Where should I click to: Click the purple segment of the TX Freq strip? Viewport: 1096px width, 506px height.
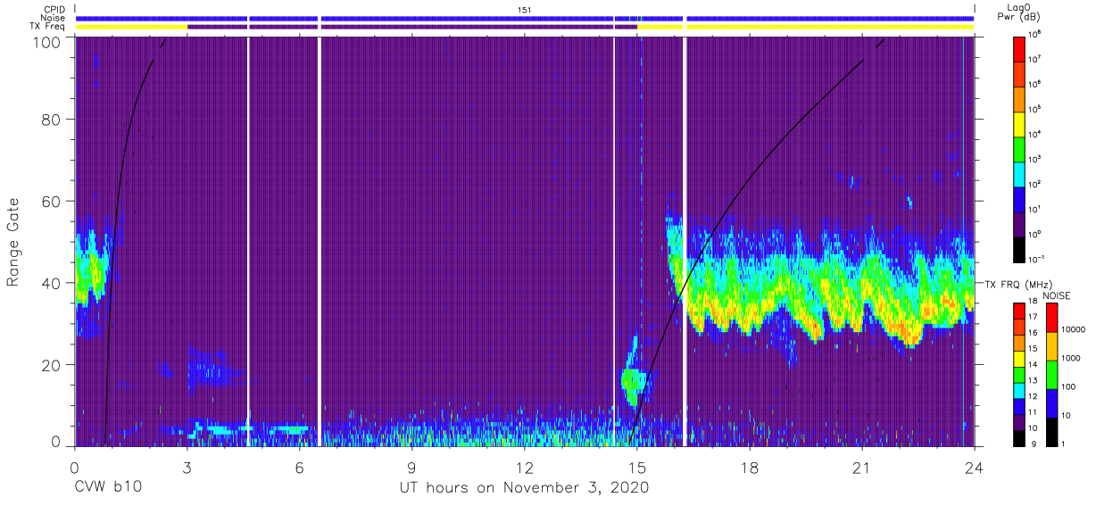412,27
